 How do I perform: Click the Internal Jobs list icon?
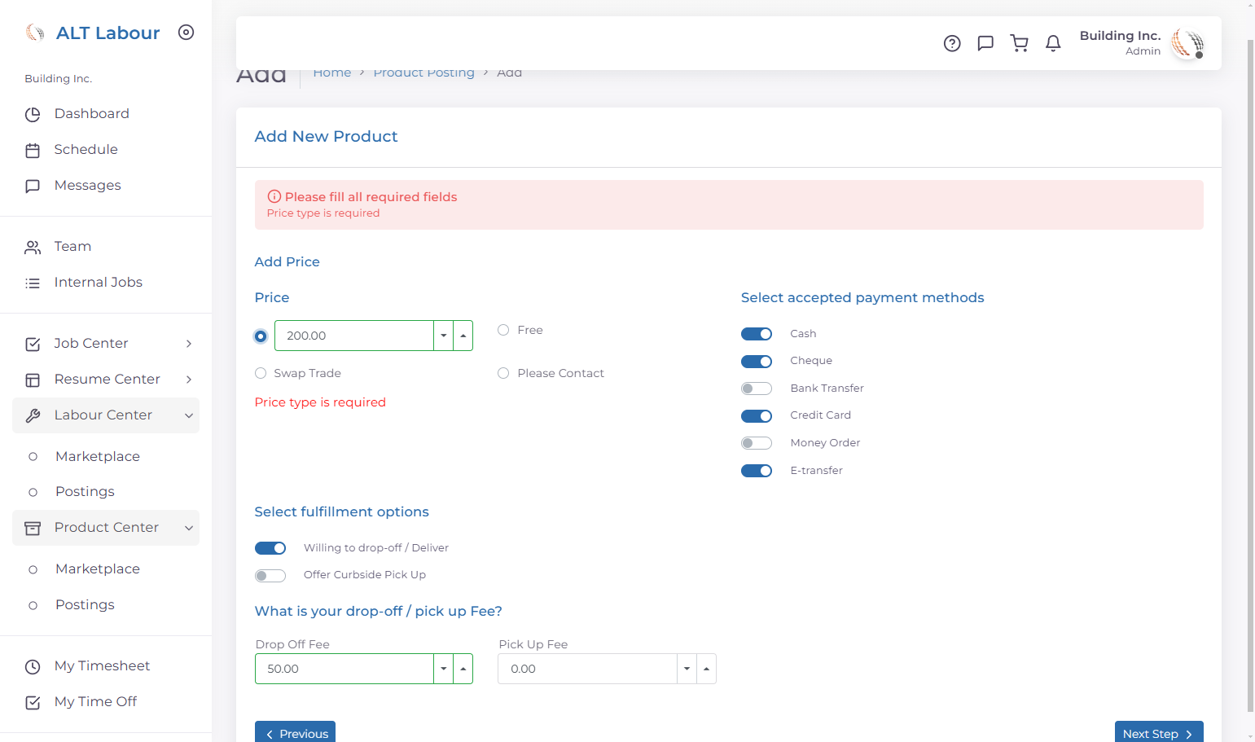click(x=33, y=283)
